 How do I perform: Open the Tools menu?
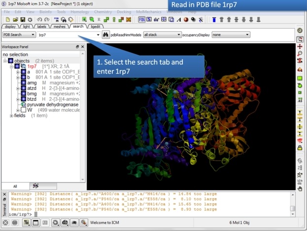coord(61,11)
